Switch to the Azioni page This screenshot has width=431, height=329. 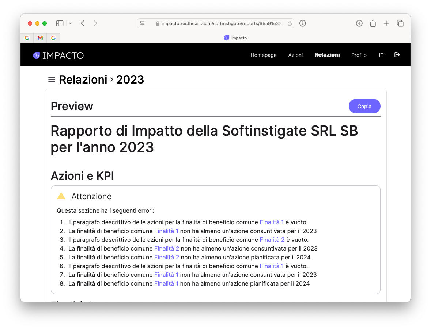(295, 55)
